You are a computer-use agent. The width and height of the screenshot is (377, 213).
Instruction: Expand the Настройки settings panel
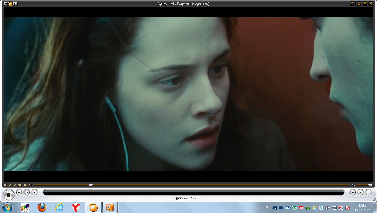pos(186,199)
